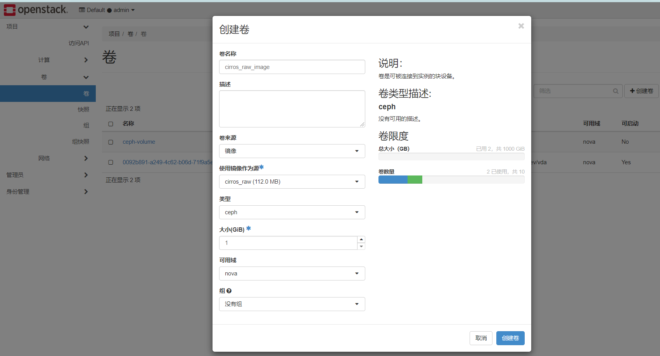This screenshot has height=356, width=660.
Task: Collapse the 卷 sidebar group
Action: 48,77
